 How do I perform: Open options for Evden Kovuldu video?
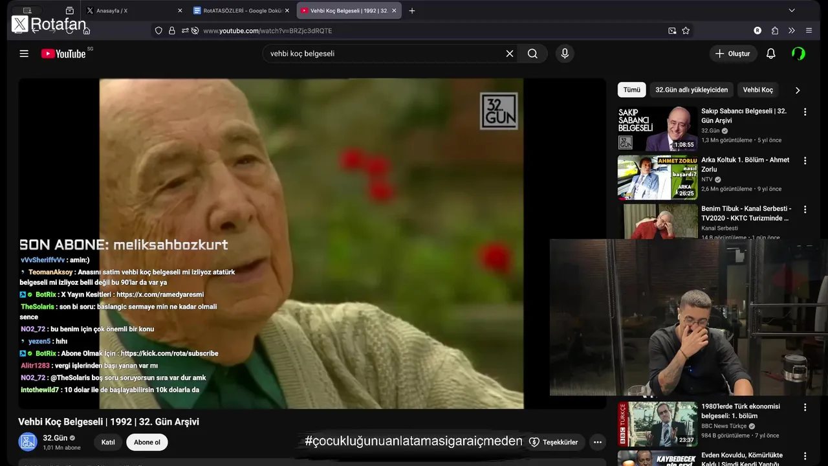click(x=805, y=456)
